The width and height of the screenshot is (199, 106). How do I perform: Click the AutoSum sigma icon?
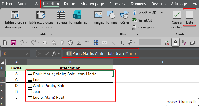coord(79,43)
